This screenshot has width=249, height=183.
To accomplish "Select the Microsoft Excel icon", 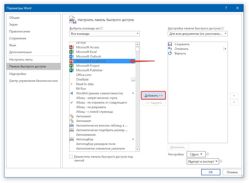I will coord(72,52).
